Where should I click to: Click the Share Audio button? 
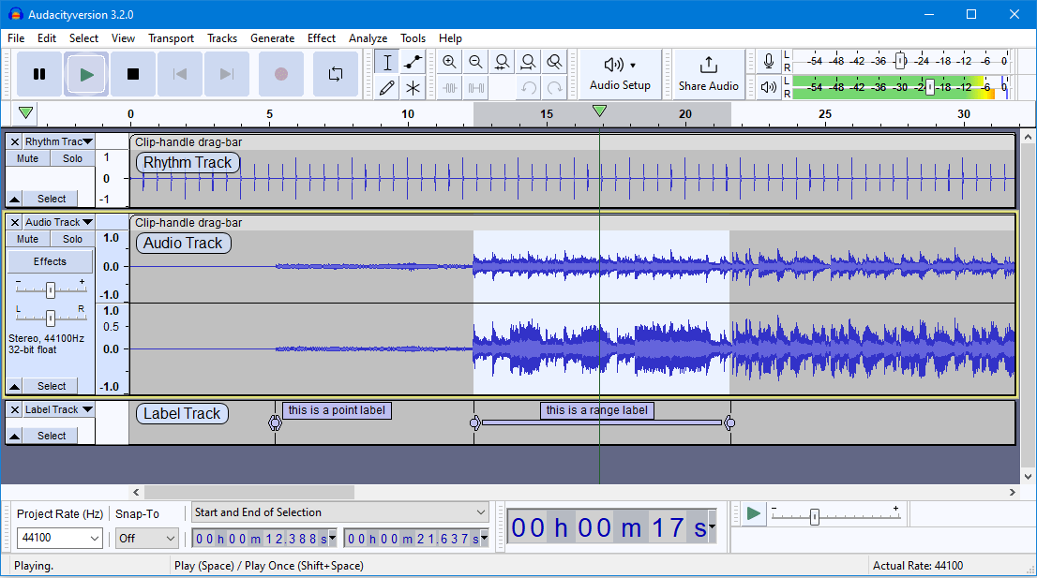click(x=709, y=74)
